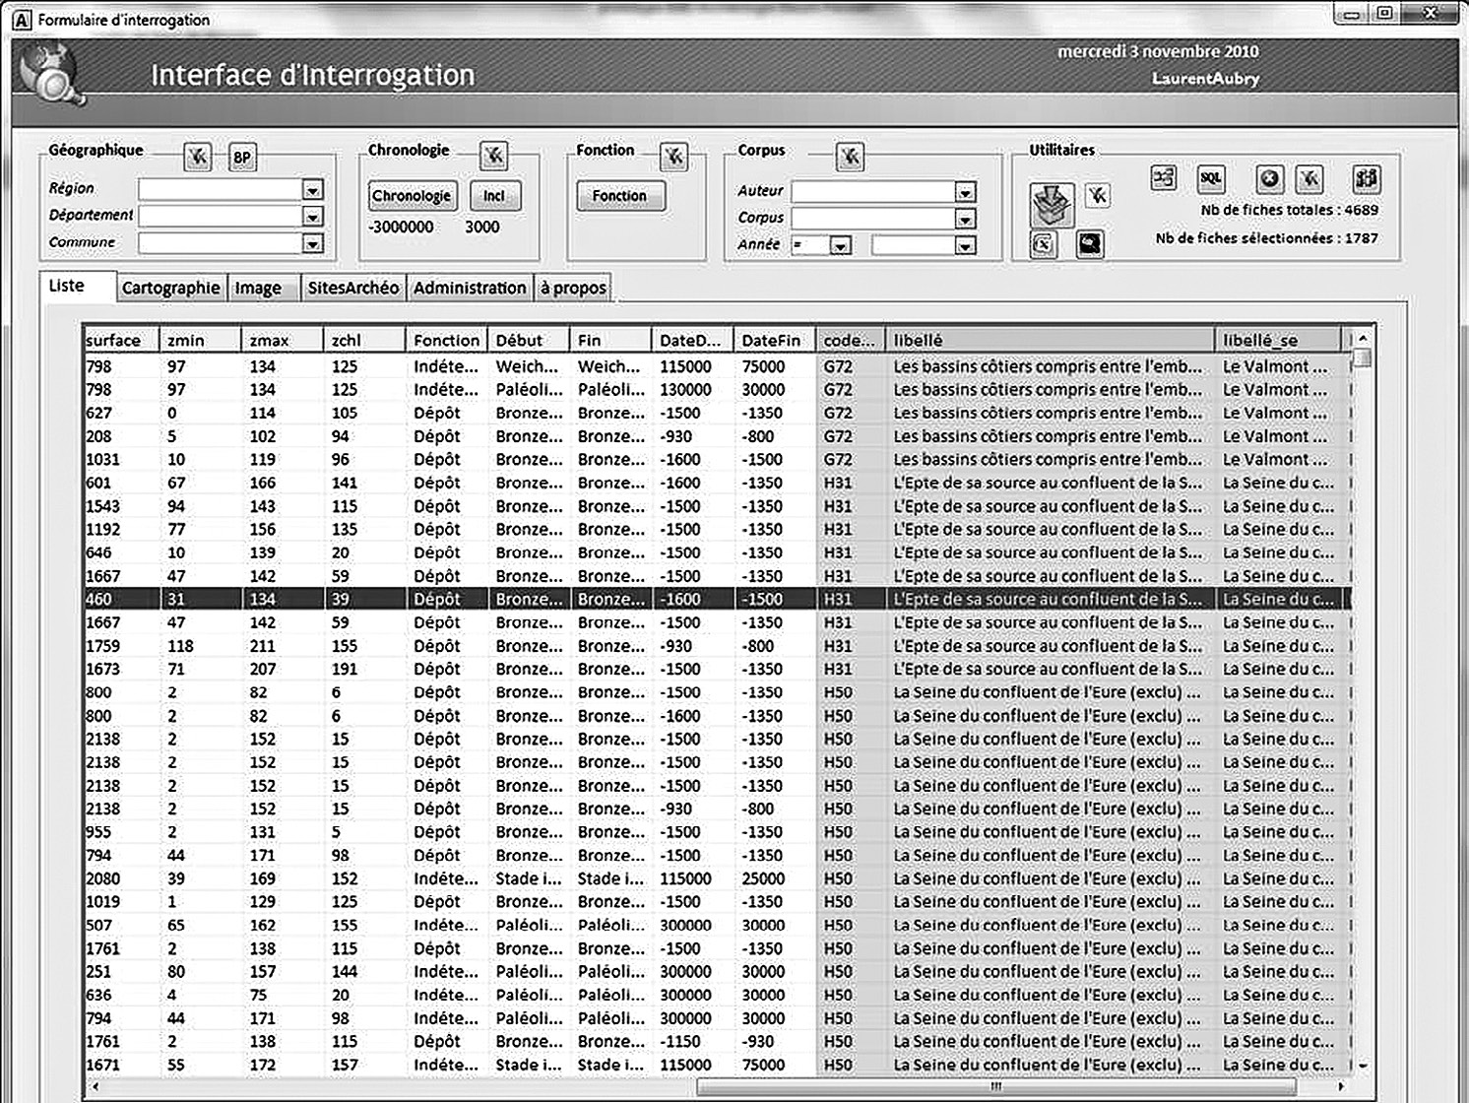Viewport: 1469px width, 1103px height.
Task: Open the SQL query icon
Action: tap(1211, 178)
